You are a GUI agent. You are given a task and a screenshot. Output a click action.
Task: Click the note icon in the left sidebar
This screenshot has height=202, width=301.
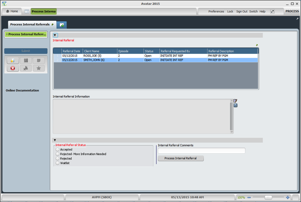pyautogui.click(x=39, y=61)
